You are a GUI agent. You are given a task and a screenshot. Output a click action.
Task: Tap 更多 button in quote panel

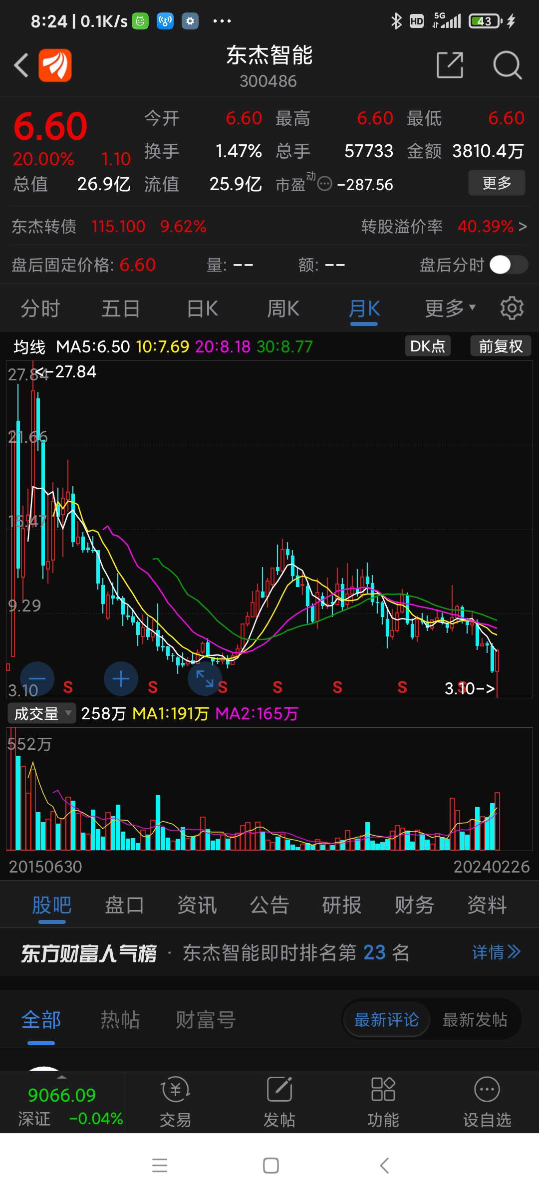pyautogui.click(x=497, y=183)
